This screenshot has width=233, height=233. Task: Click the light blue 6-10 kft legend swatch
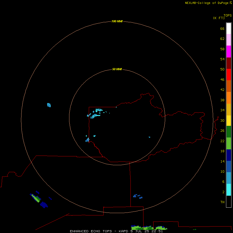229,178
